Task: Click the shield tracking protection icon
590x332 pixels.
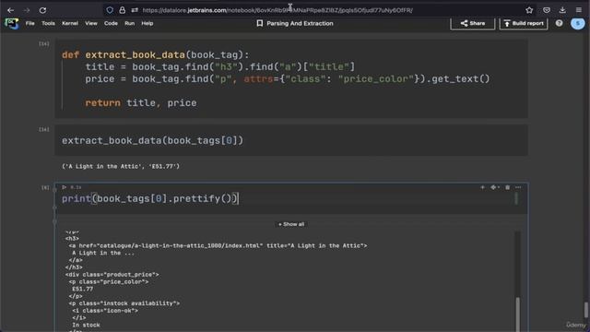Action: (110, 10)
